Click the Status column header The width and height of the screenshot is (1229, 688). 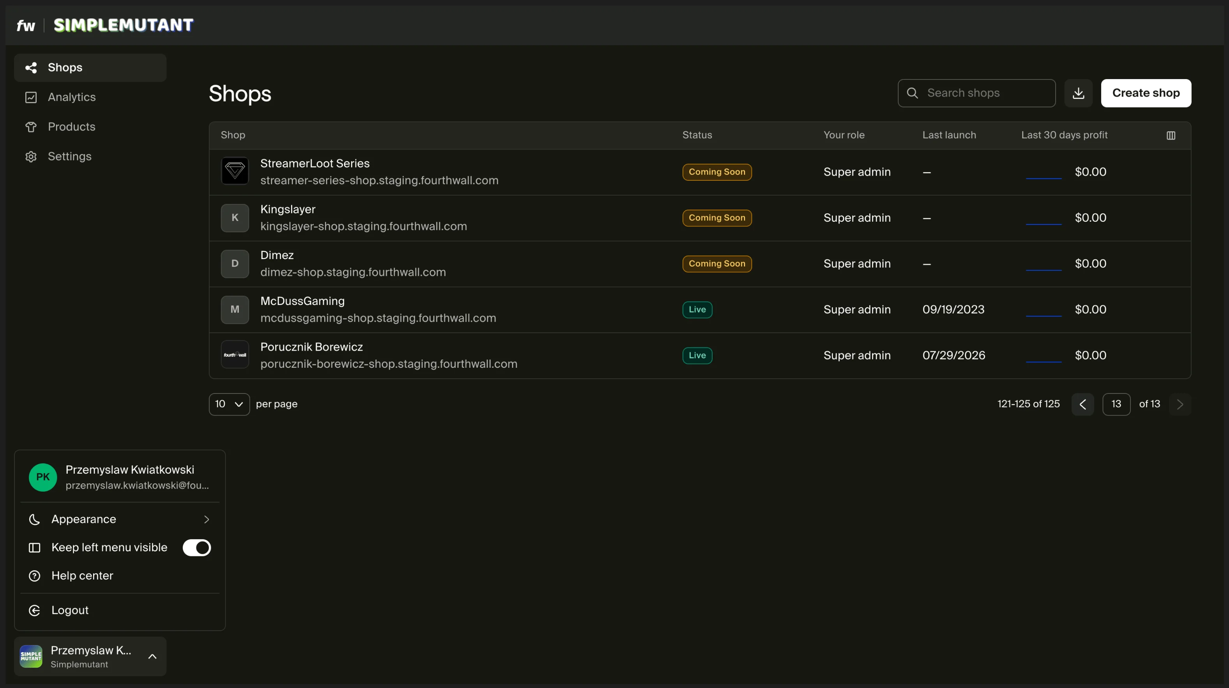tap(697, 135)
